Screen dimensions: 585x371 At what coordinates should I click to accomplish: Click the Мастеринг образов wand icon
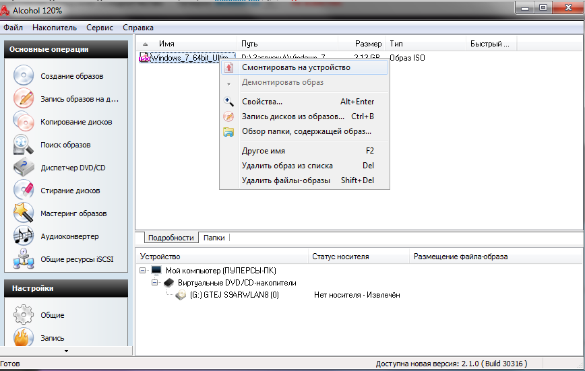point(24,213)
